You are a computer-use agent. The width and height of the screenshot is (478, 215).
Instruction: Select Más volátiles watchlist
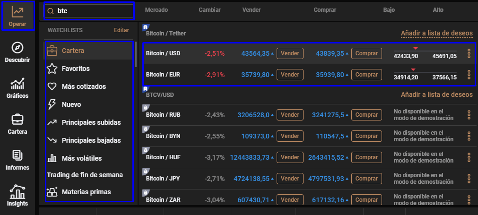[x=81, y=158]
